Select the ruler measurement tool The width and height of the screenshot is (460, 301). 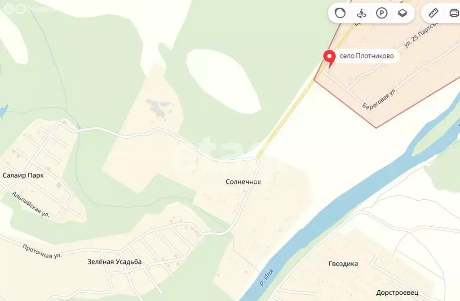(x=433, y=13)
